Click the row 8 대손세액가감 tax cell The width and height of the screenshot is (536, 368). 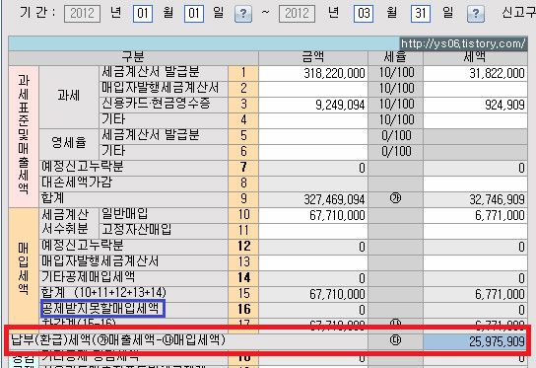475,184
